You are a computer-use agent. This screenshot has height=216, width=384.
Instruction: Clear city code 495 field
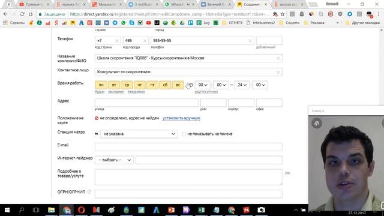click(x=145, y=41)
